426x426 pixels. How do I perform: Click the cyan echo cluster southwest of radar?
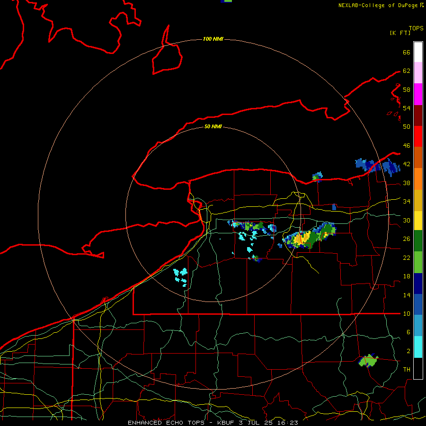point(181,277)
